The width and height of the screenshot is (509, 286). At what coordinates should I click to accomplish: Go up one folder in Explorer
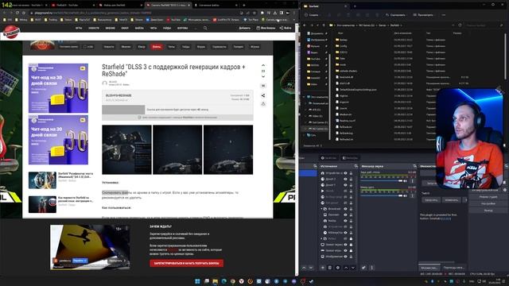(x=324, y=25)
